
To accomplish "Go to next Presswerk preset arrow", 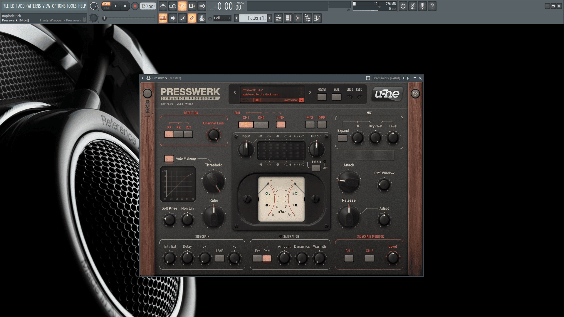I will tap(310, 92).
